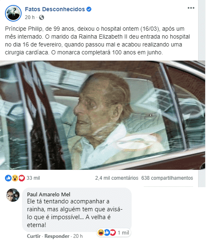Viewport: 206px width, 242px height.
Task: Click the post's 20 h timestamp
Action: coord(29,17)
